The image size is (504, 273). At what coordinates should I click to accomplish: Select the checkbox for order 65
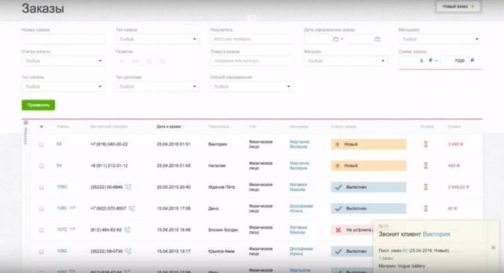click(x=42, y=145)
